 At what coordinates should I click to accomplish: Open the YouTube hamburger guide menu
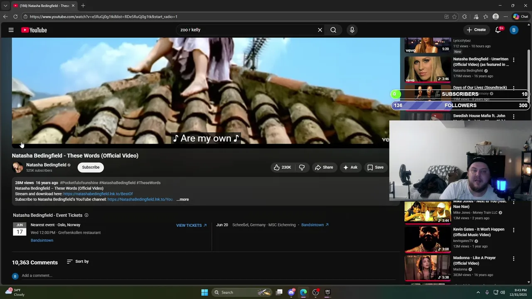point(11,30)
